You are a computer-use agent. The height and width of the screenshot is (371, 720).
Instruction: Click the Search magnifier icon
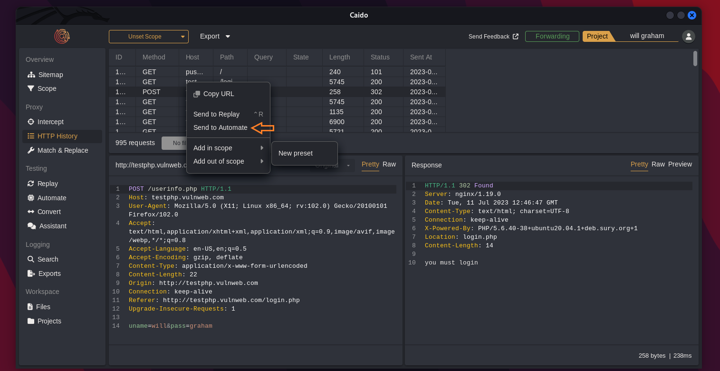click(31, 259)
